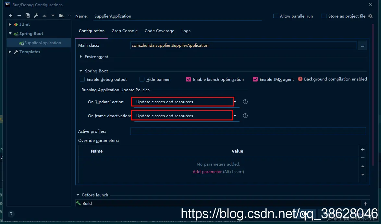Select the Templates tree item
Screen dimensions: 381x224
coord(30,52)
